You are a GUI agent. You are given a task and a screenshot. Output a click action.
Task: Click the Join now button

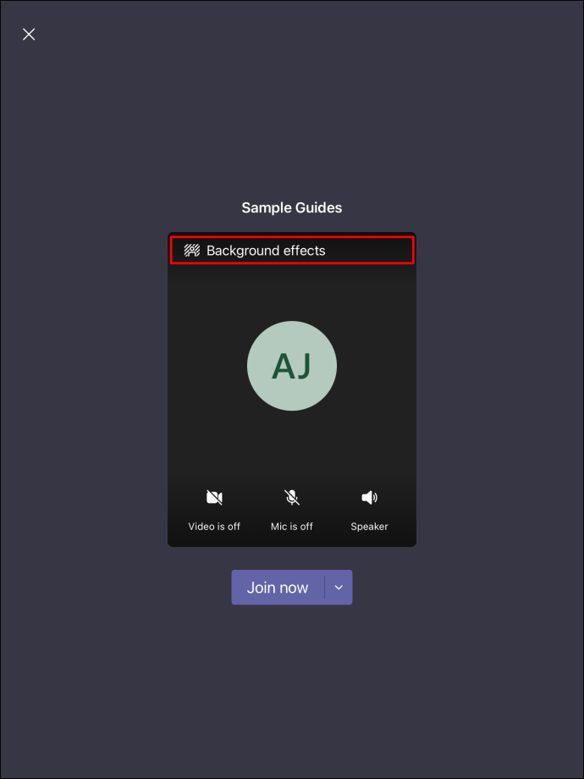[x=278, y=588]
